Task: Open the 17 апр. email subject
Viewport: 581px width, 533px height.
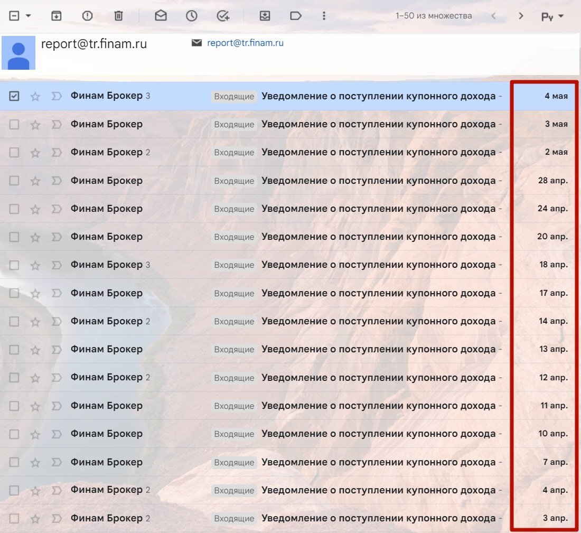Action: coord(378,293)
